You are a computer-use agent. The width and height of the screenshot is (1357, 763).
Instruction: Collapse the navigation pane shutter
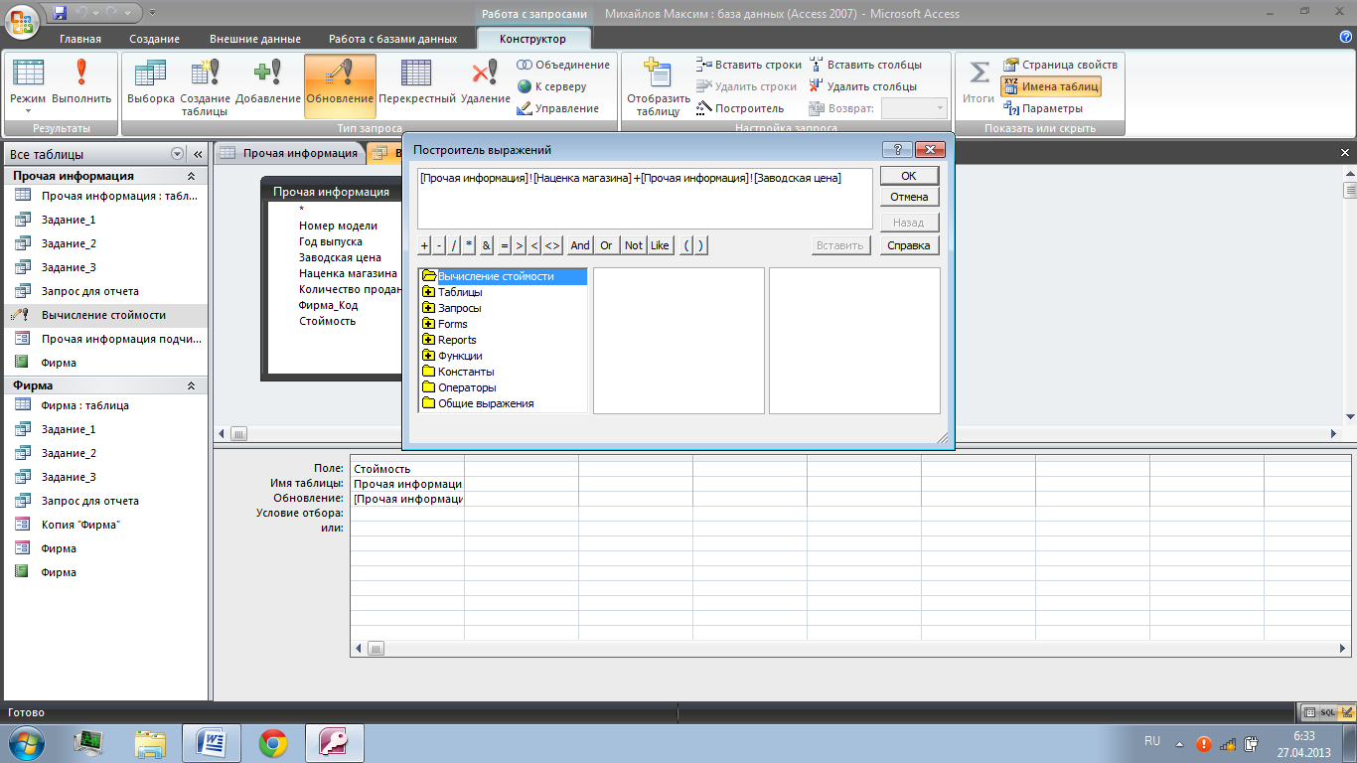(x=197, y=154)
